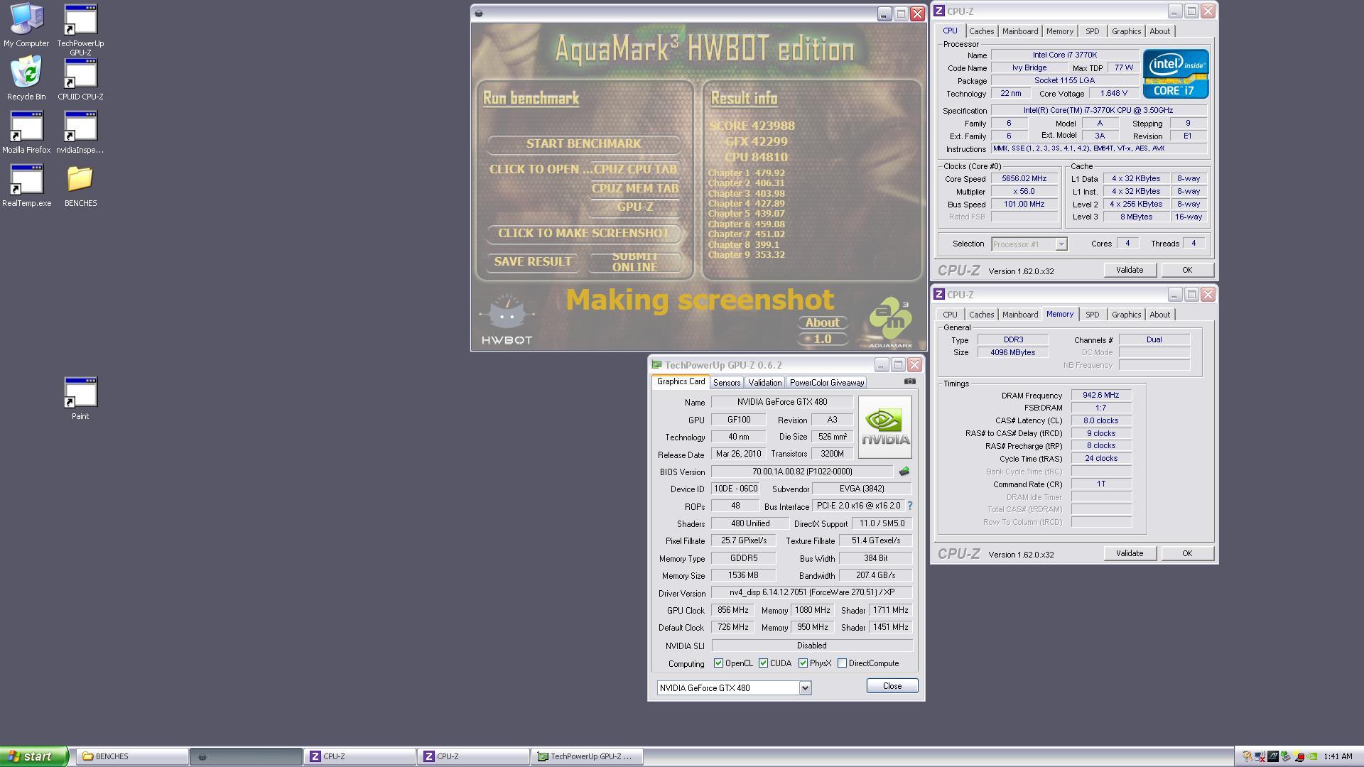Open Validation tab in GPU-Z

764,382
